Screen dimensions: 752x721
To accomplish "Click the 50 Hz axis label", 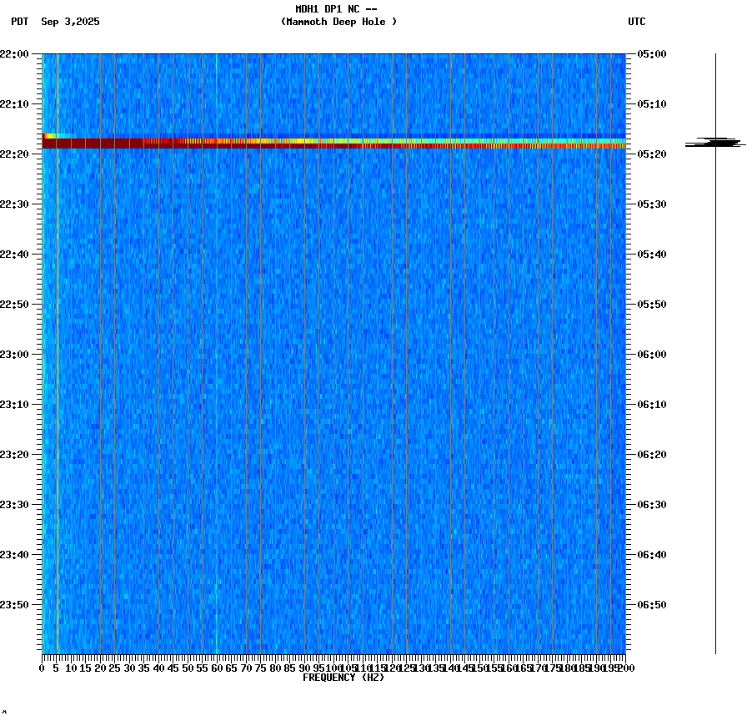I will click(x=186, y=668).
